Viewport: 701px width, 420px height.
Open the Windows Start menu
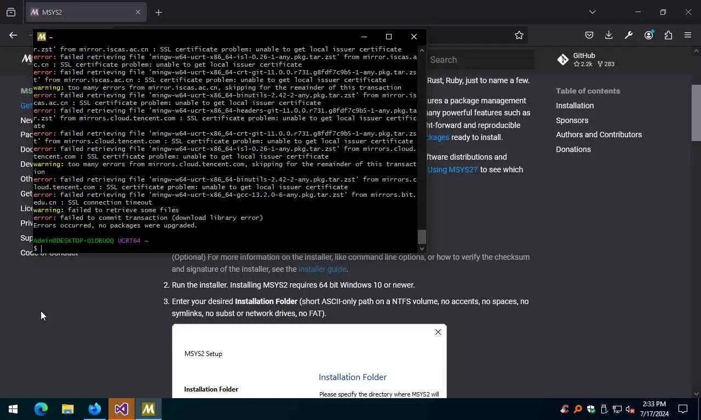13,409
